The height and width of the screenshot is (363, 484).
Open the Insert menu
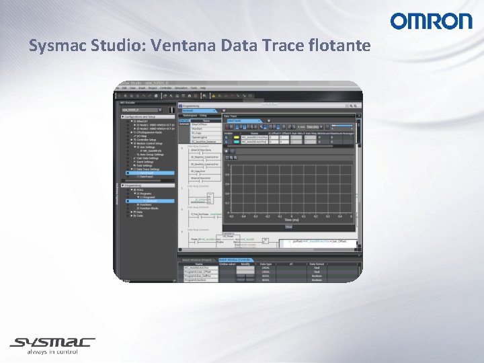pos(142,88)
